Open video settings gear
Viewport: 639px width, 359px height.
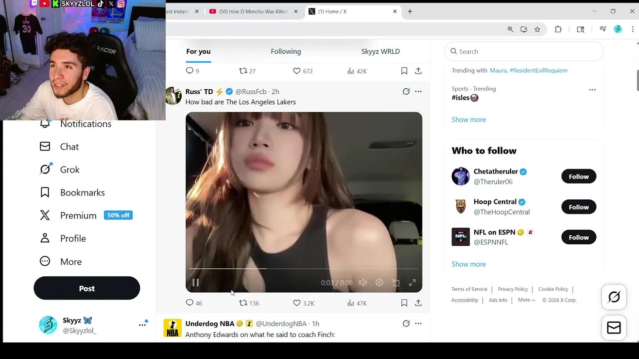point(379,283)
